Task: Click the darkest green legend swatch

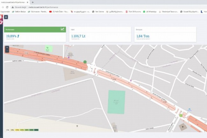Action: click(36, 130)
